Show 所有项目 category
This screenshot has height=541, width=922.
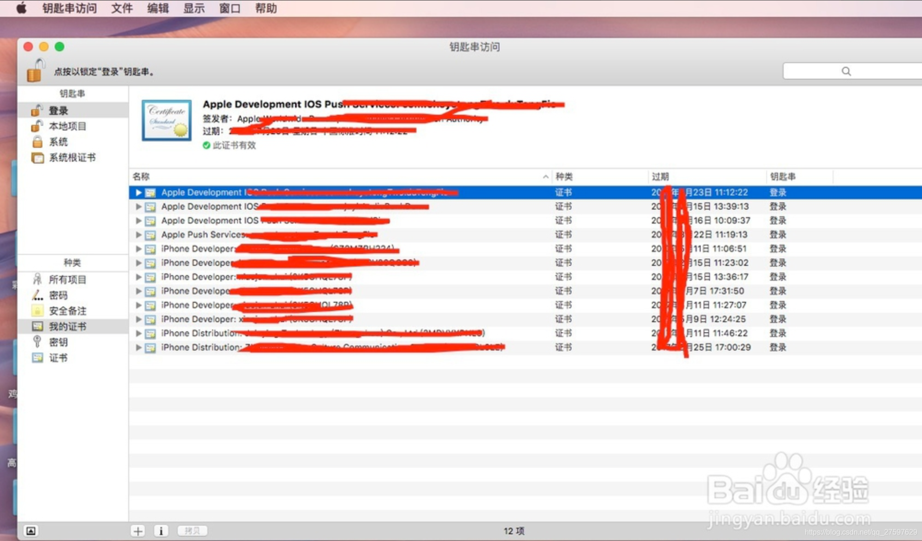pyautogui.click(x=73, y=280)
